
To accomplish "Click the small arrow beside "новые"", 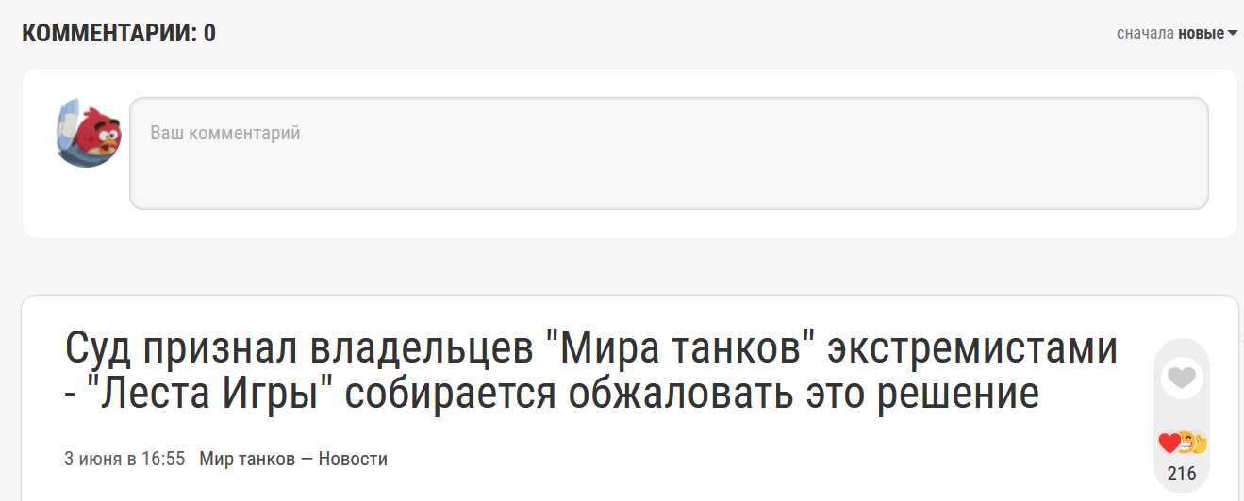I will coord(1232,34).
